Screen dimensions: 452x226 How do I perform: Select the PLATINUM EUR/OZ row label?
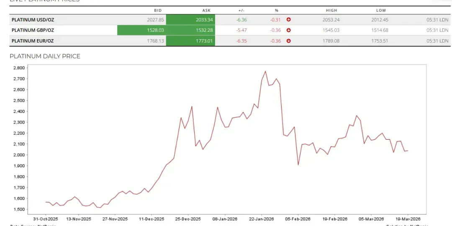33,41
